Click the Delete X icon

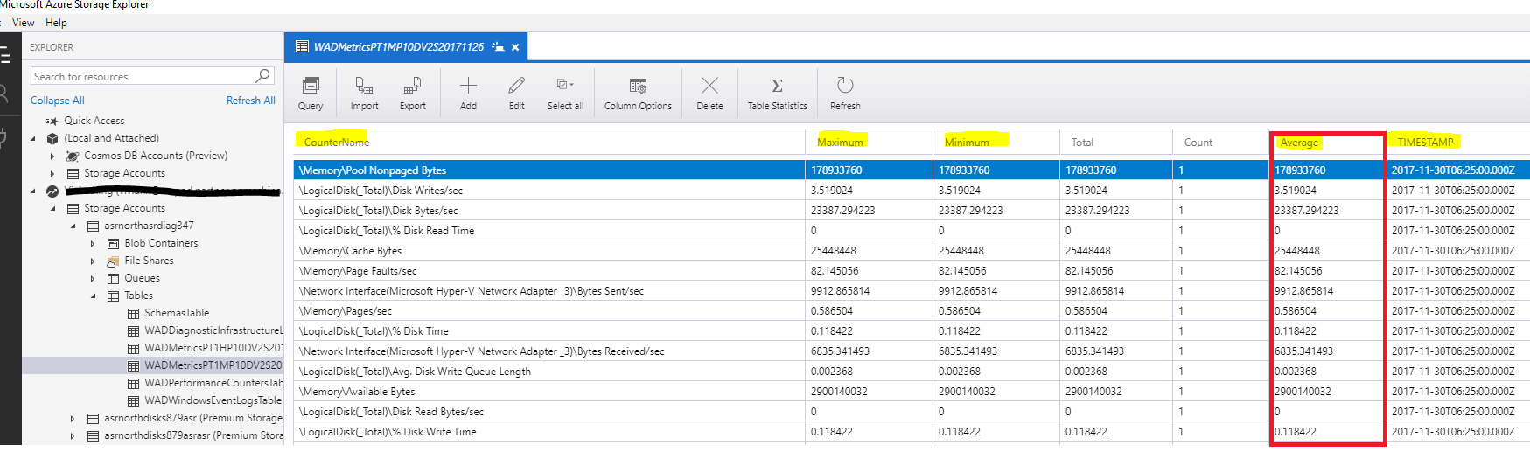(709, 86)
